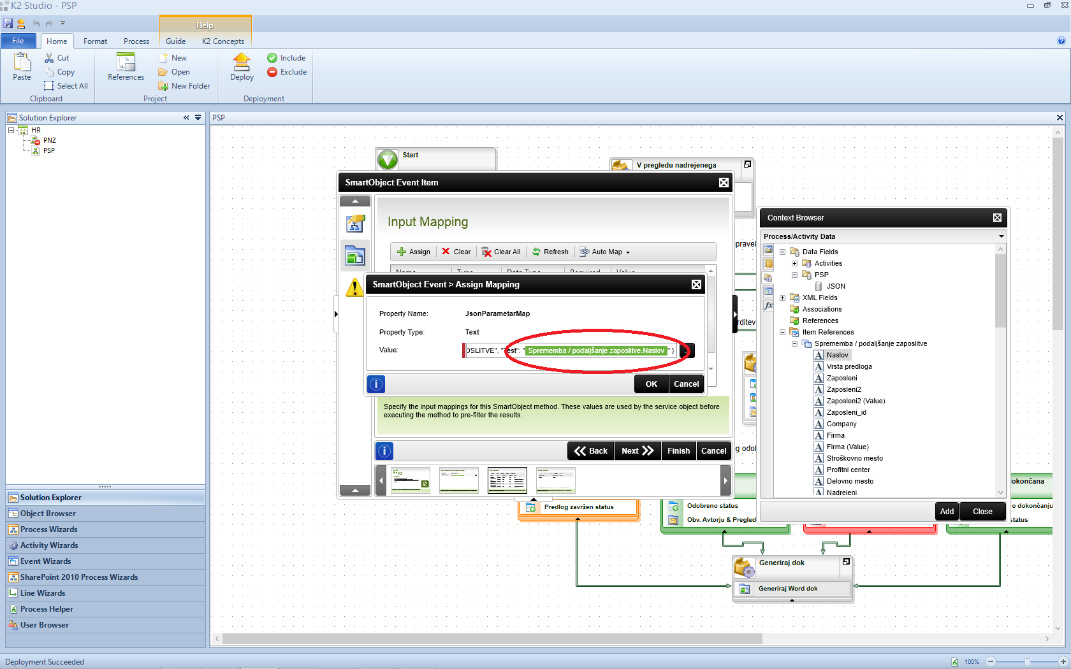The image size is (1071, 669).
Task: Click the warning triangle icon in wizard sidebar
Action: click(x=355, y=287)
